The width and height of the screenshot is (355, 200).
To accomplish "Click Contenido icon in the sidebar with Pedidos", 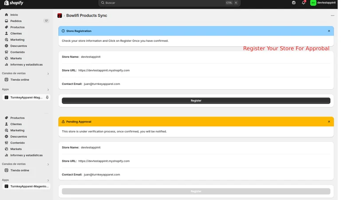I will coord(6,52).
